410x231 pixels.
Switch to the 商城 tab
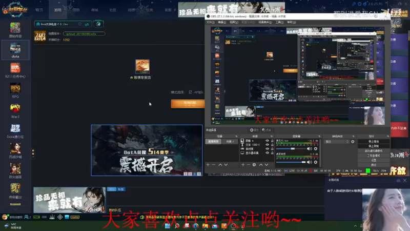click(95, 10)
